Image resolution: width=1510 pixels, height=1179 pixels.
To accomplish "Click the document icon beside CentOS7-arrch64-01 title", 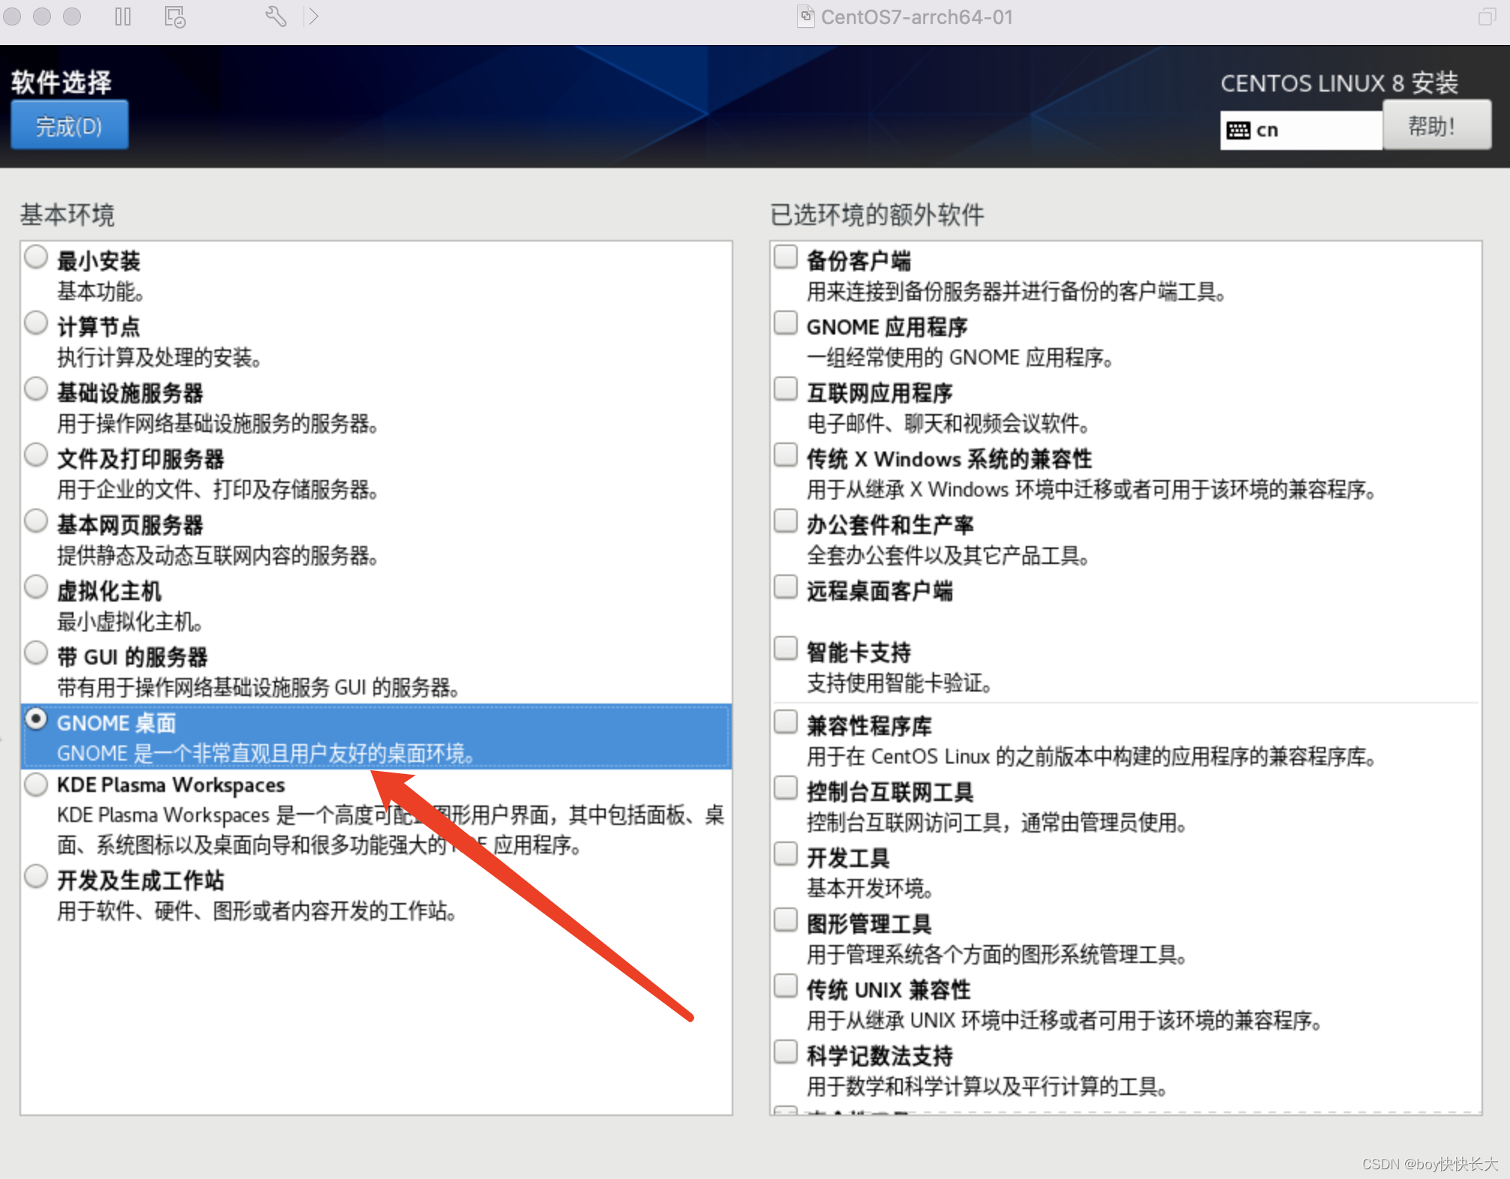I will point(805,16).
